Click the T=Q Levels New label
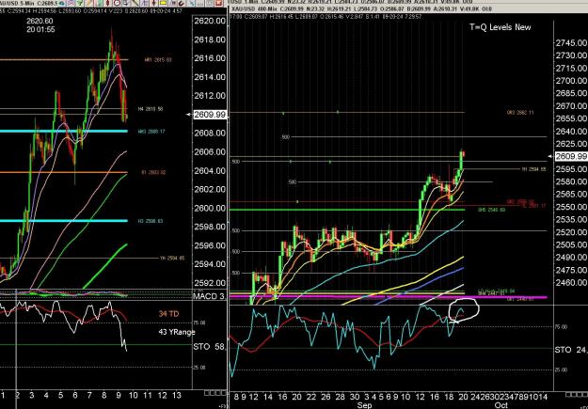Screen dimensions: 588x409 500,27
